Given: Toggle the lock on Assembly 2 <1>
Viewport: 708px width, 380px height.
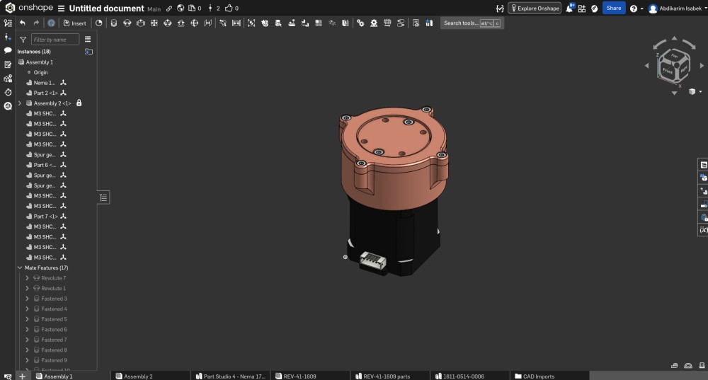Looking at the screenshot, I should (79, 103).
